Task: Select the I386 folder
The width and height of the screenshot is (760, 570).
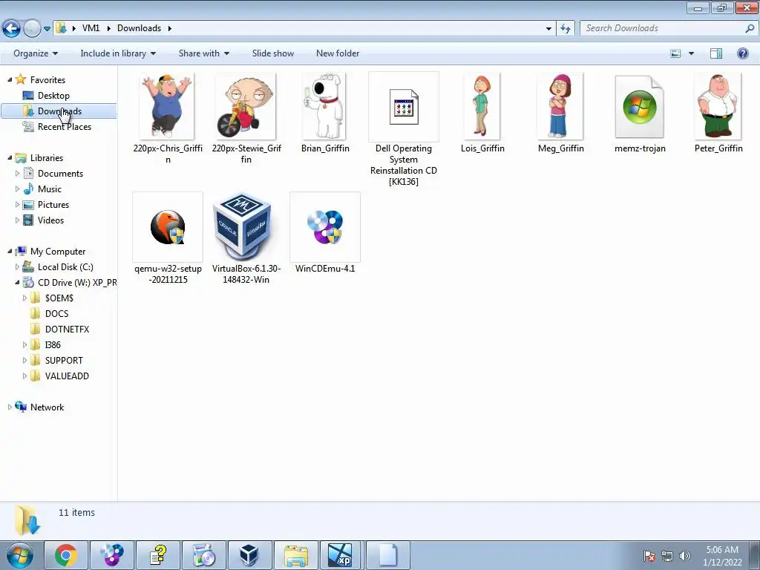Action: tap(53, 344)
